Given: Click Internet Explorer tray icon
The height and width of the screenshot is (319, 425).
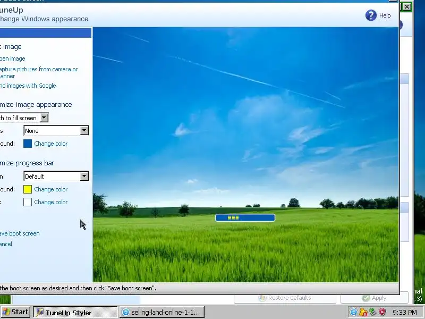Looking at the screenshot, I should click(x=354, y=313).
